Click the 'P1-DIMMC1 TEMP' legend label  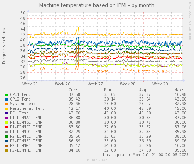pyautogui.click(x=26, y=127)
